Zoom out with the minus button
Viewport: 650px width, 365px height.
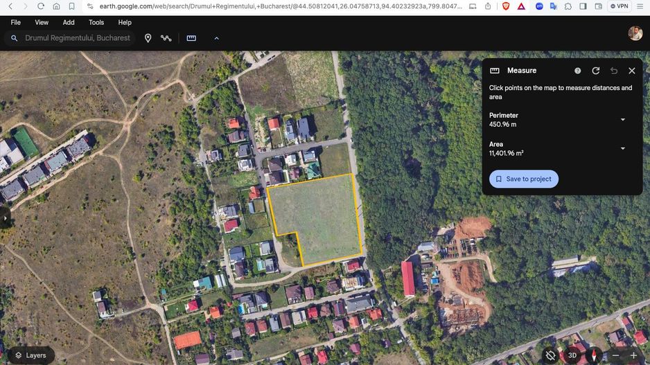click(x=615, y=355)
